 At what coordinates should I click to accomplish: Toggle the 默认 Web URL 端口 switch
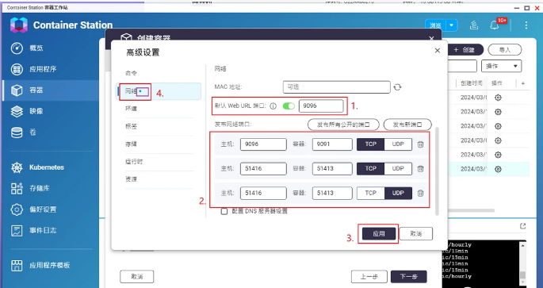[x=289, y=106]
